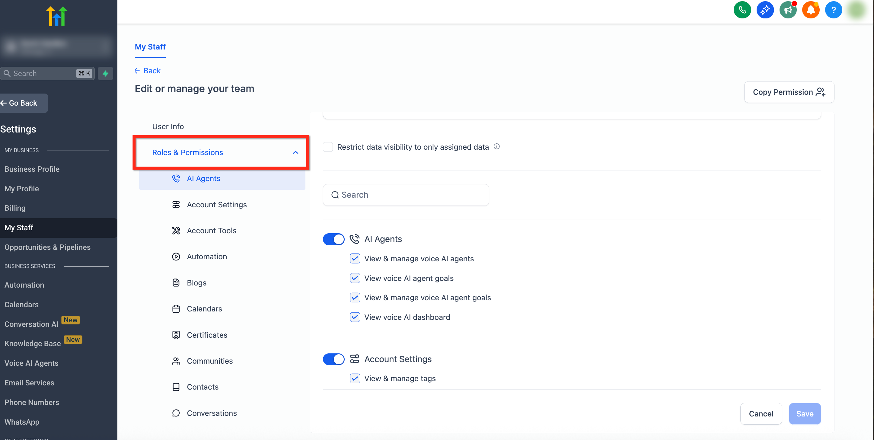The image size is (874, 440).
Task: Open Billing in the settings sidebar
Action: coord(15,208)
